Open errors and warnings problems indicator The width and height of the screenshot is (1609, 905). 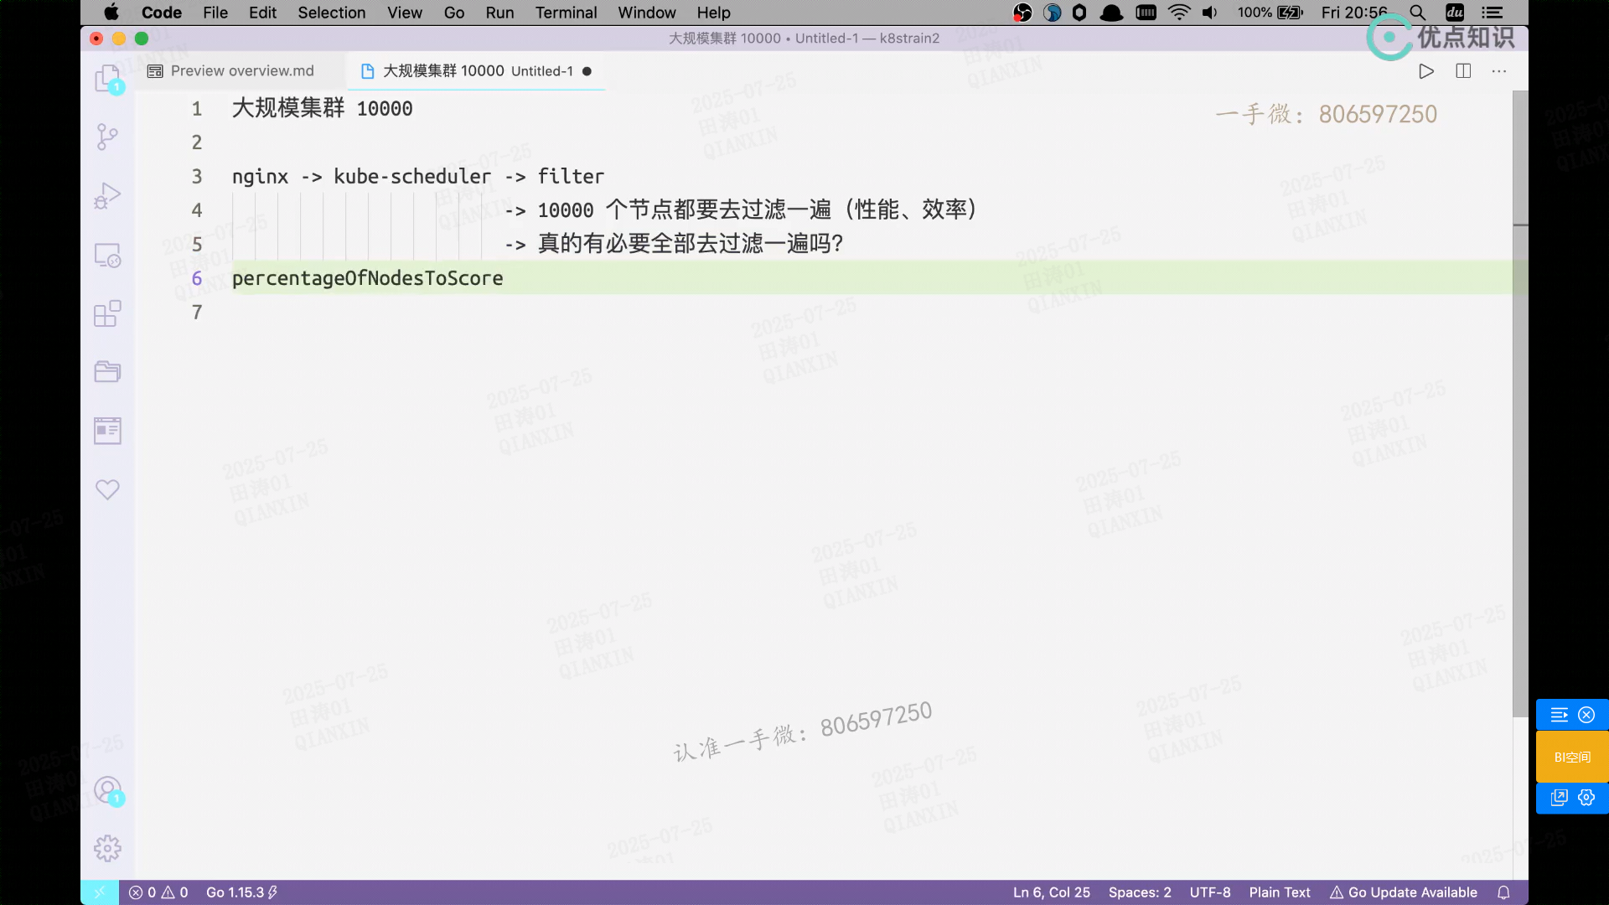(158, 892)
